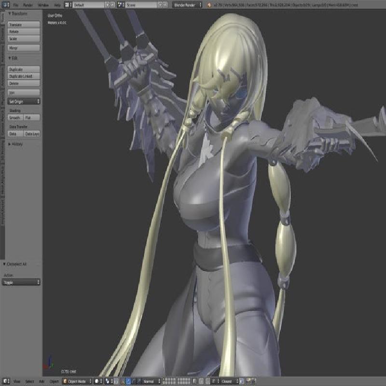Click the Blender logo icon in header

pyautogui.click(x=209, y=5)
